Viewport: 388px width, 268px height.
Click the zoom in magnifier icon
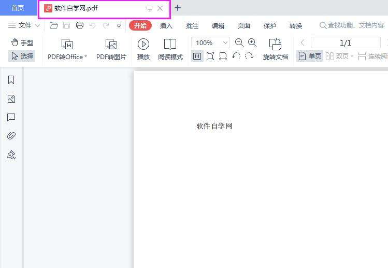point(252,43)
